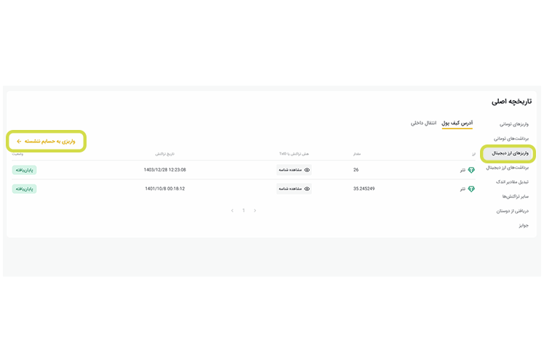
Task: Open تبدیل مقادیر اندک in sidebar
Action: pos(512,181)
